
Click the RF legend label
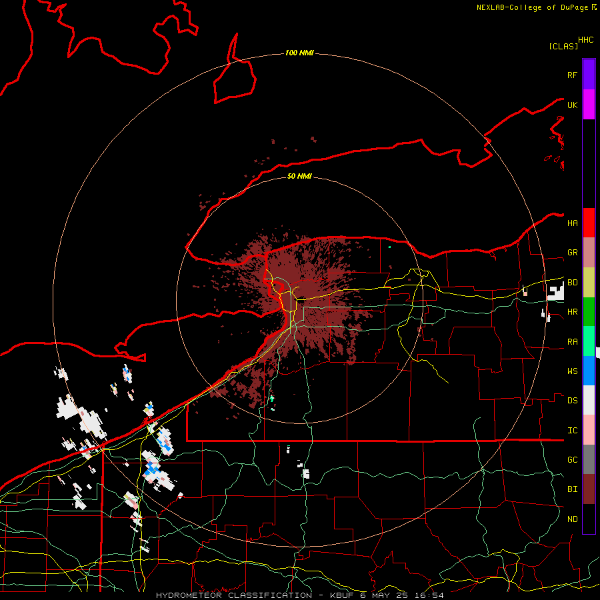(x=572, y=75)
